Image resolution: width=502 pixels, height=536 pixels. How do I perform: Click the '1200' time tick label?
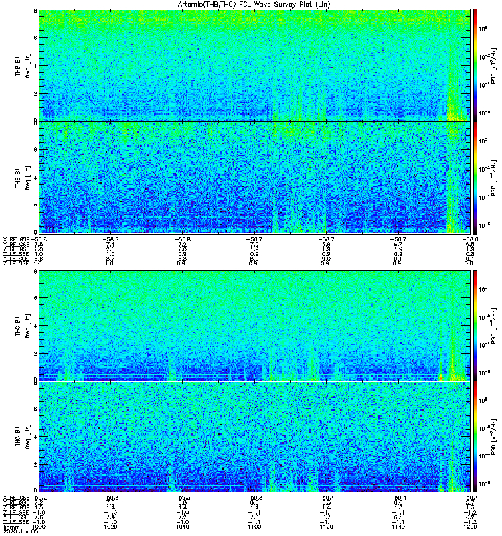470,527
